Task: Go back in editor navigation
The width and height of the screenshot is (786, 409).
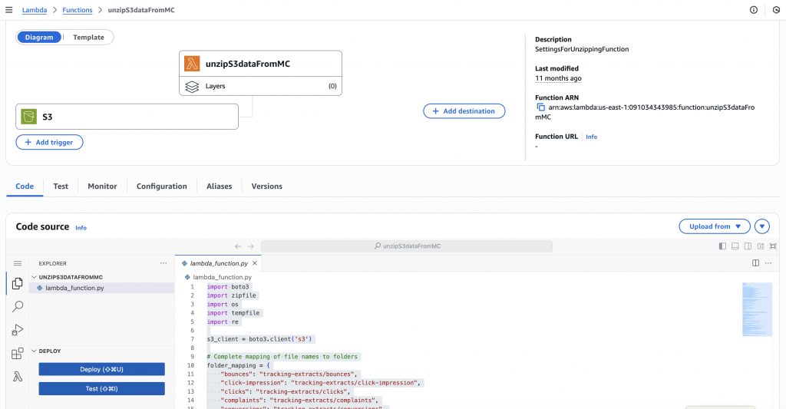Action: tap(238, 246)
